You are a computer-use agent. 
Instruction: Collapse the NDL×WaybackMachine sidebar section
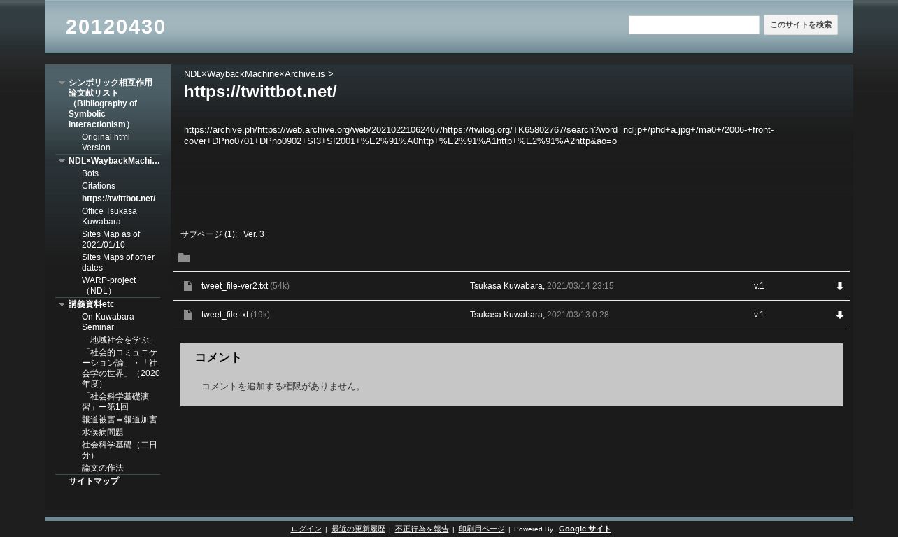coord(62,161)
